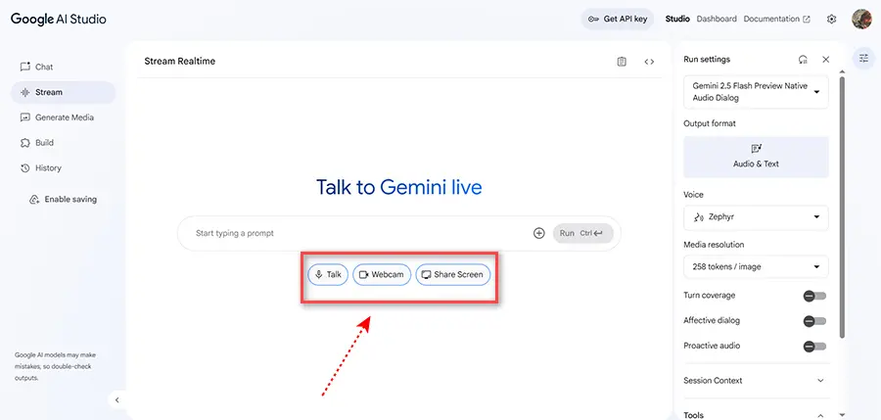Viewport: 881px width, 420px height.
Task: Click the reset settings icon in Run settings
Action: coord(803,60)
